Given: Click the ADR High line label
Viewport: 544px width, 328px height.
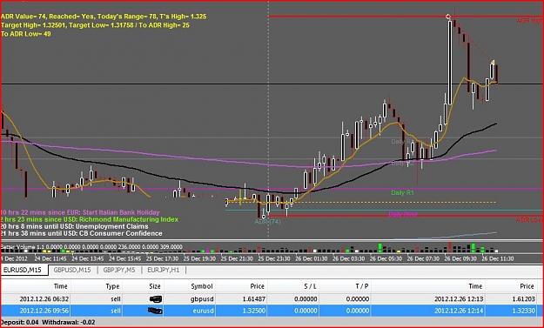Looking at the screenshot, I should [530, 21].
